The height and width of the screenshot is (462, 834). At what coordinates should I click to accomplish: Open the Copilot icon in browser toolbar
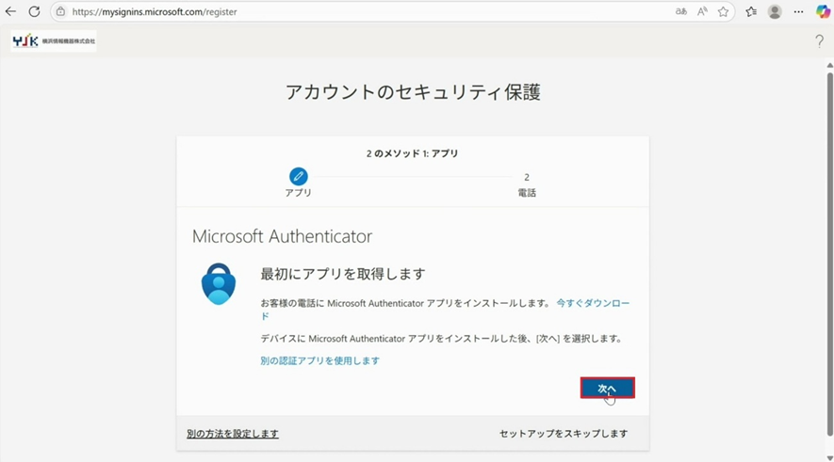point(822,12)
